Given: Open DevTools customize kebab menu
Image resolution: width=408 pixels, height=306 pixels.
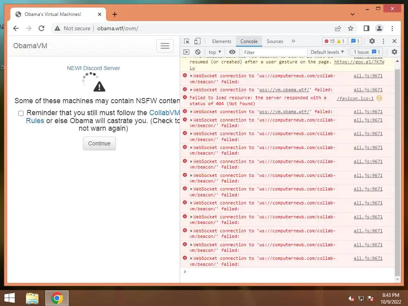Looking at the screenshot, I should point(383,41).
